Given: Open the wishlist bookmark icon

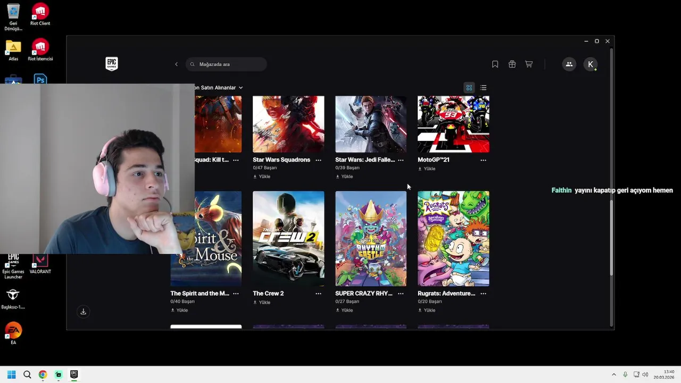Looking at the screenshot, I should coord(495,64).
